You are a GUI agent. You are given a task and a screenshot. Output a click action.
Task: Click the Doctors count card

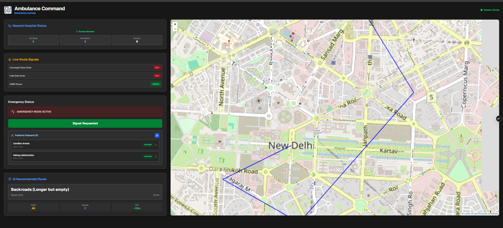coord(137,40)
